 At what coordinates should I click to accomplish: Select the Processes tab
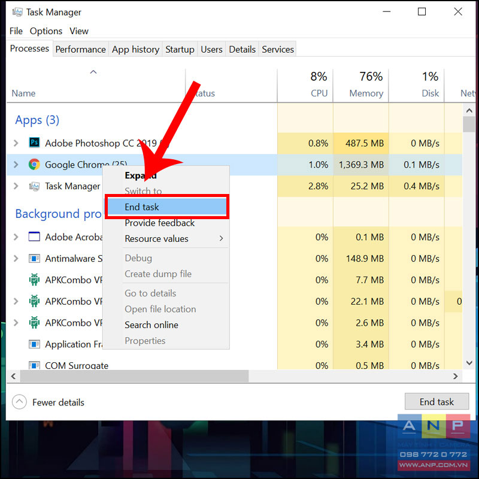pyautogui.click(x=29, y=48)
